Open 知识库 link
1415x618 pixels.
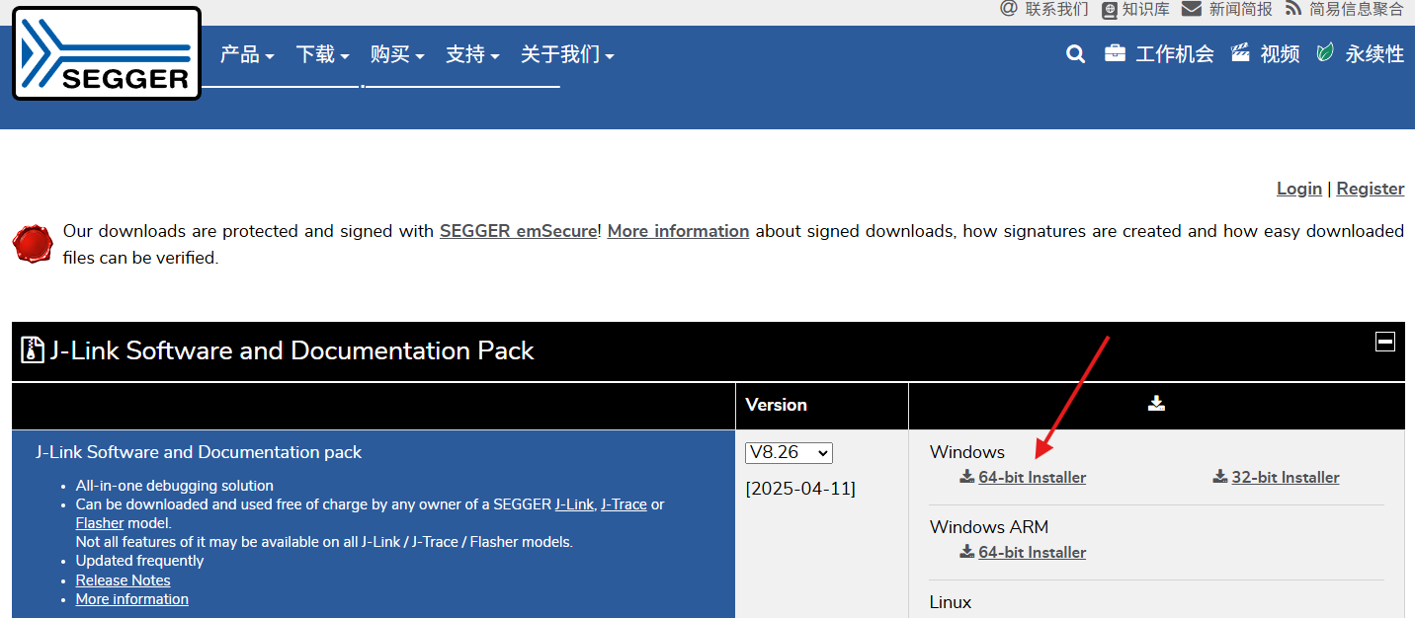1146,9
